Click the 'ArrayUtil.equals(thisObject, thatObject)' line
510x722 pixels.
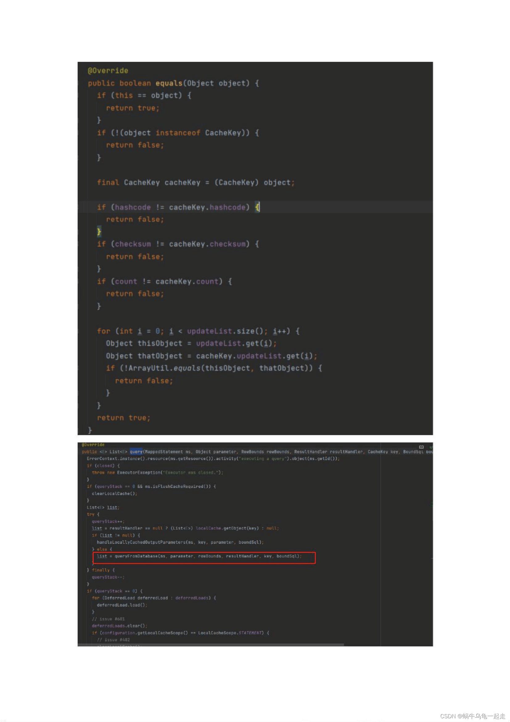pyautogui.click(x=214, y=368)
